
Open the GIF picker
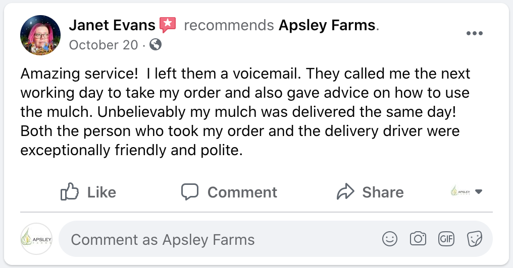click(446, 239)
